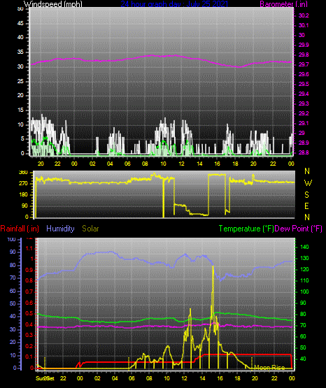This screenshot has height=388, width=326.
Task: Click the '30.1' barometer axis value
Action: [x=304, y=25]
